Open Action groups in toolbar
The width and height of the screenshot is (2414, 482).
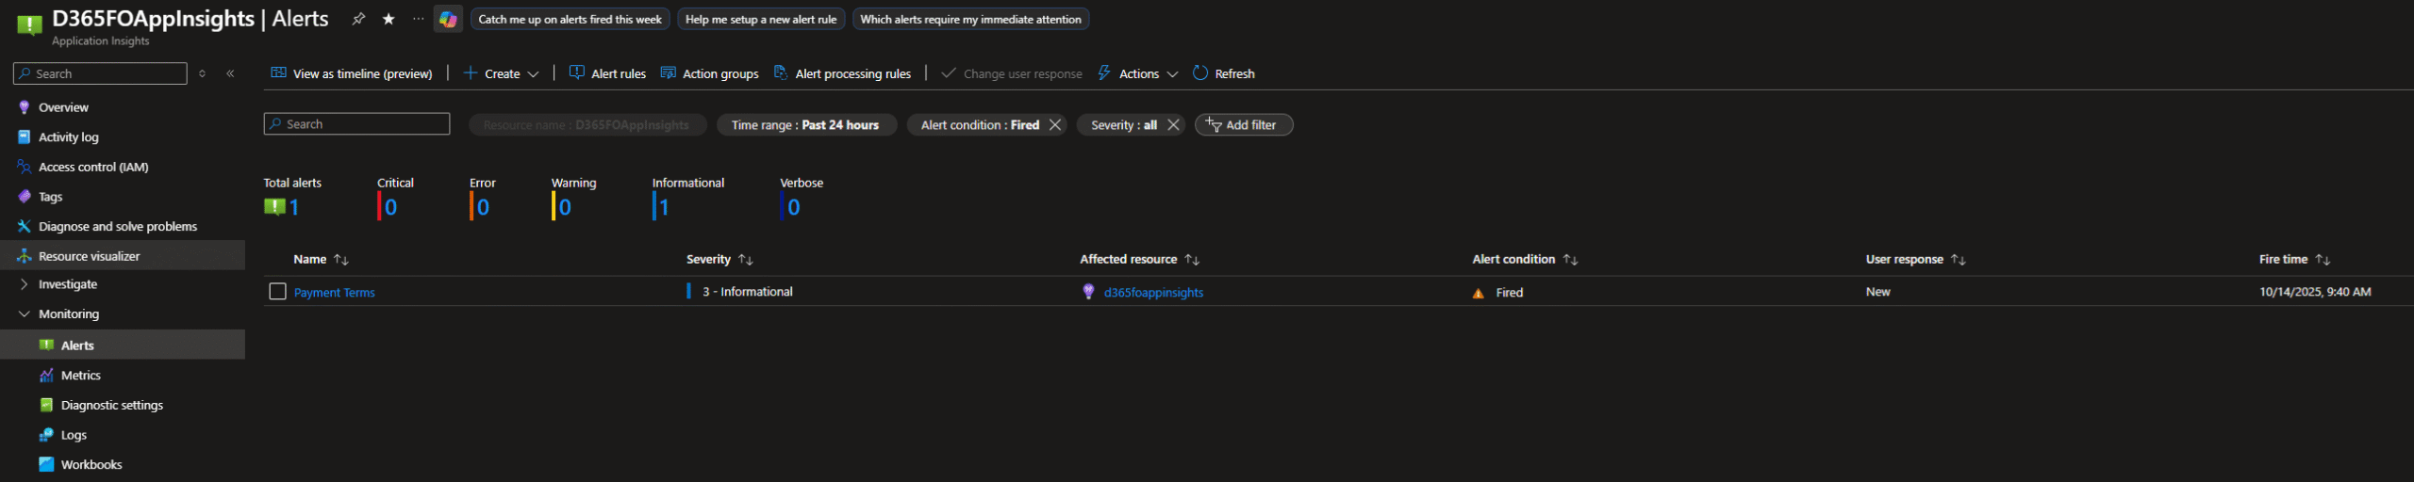pyautogui.click(x=710, y=73)
